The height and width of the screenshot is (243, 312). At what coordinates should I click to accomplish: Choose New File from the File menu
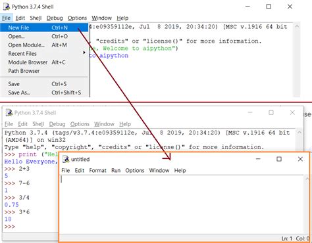click(x=44, y=28)
